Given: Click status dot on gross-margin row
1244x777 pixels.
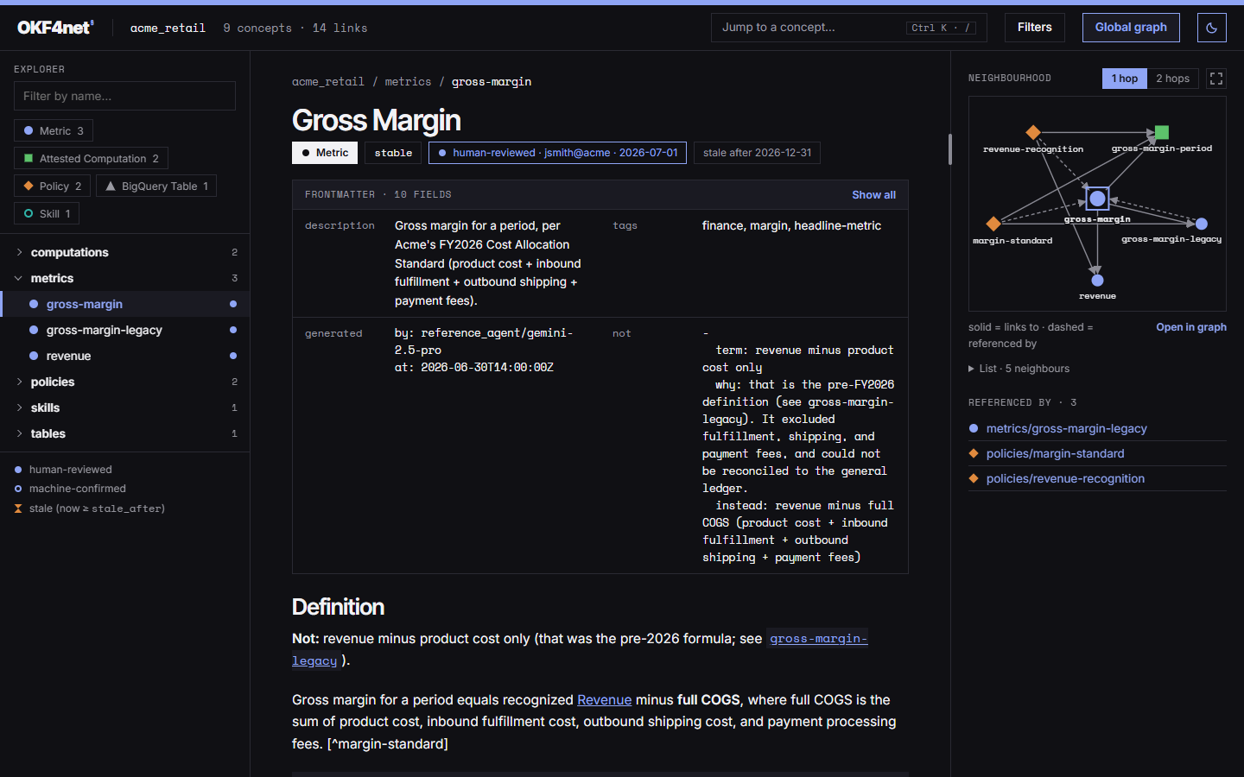Looking at the screenshot, I should point(233,304).
